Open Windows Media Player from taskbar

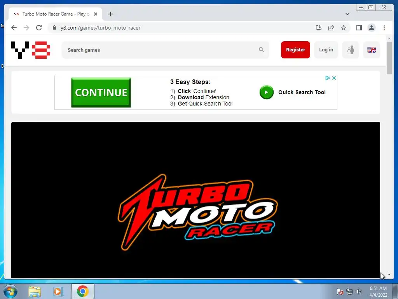58,292
